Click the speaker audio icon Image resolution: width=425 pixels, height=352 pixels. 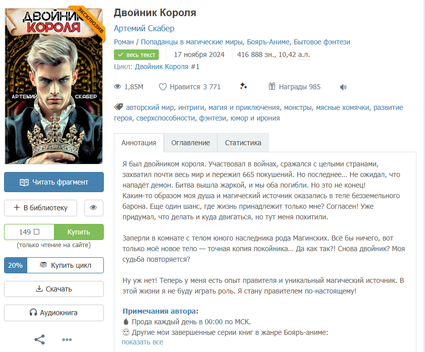click(343, 87)
